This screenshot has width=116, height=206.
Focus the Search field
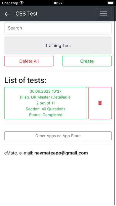click(58, 28)
